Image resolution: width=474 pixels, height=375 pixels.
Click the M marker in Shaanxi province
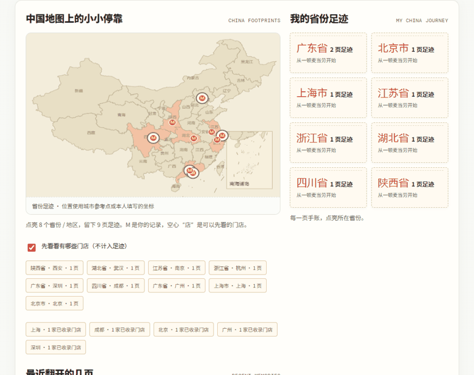pyautogui.click(x=172, y=122)
